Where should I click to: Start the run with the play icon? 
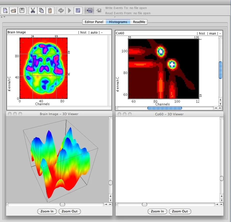[69, 11]
